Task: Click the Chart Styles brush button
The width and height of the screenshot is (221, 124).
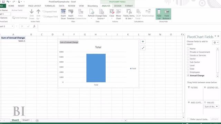Action: click(143, 48)
